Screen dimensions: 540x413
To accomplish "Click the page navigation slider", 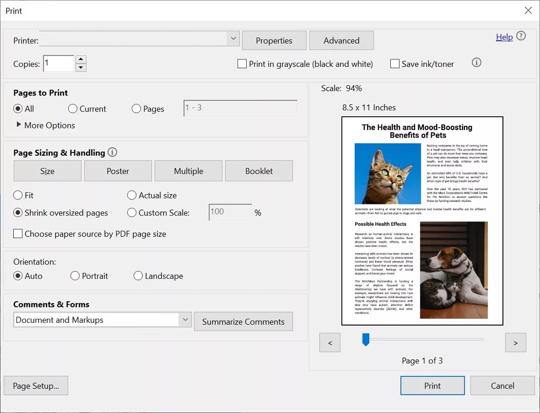I will 366,340.
